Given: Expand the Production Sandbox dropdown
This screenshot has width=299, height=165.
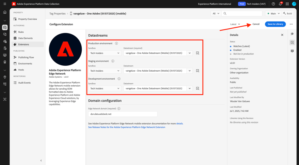Looking at the screenshot, I should (105, 53).
